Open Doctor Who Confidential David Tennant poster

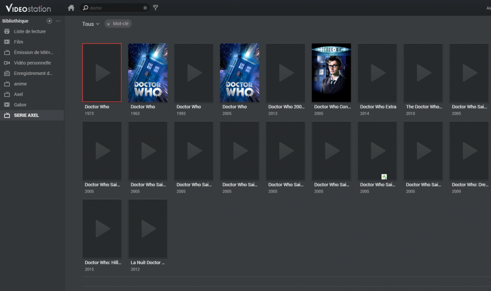(331, 73)
